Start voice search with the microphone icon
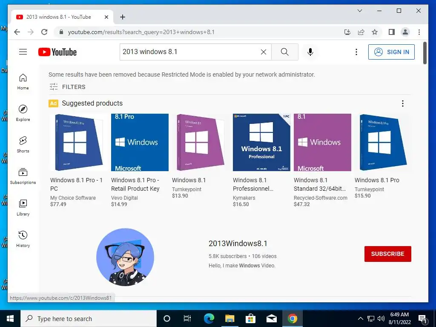 310,52
